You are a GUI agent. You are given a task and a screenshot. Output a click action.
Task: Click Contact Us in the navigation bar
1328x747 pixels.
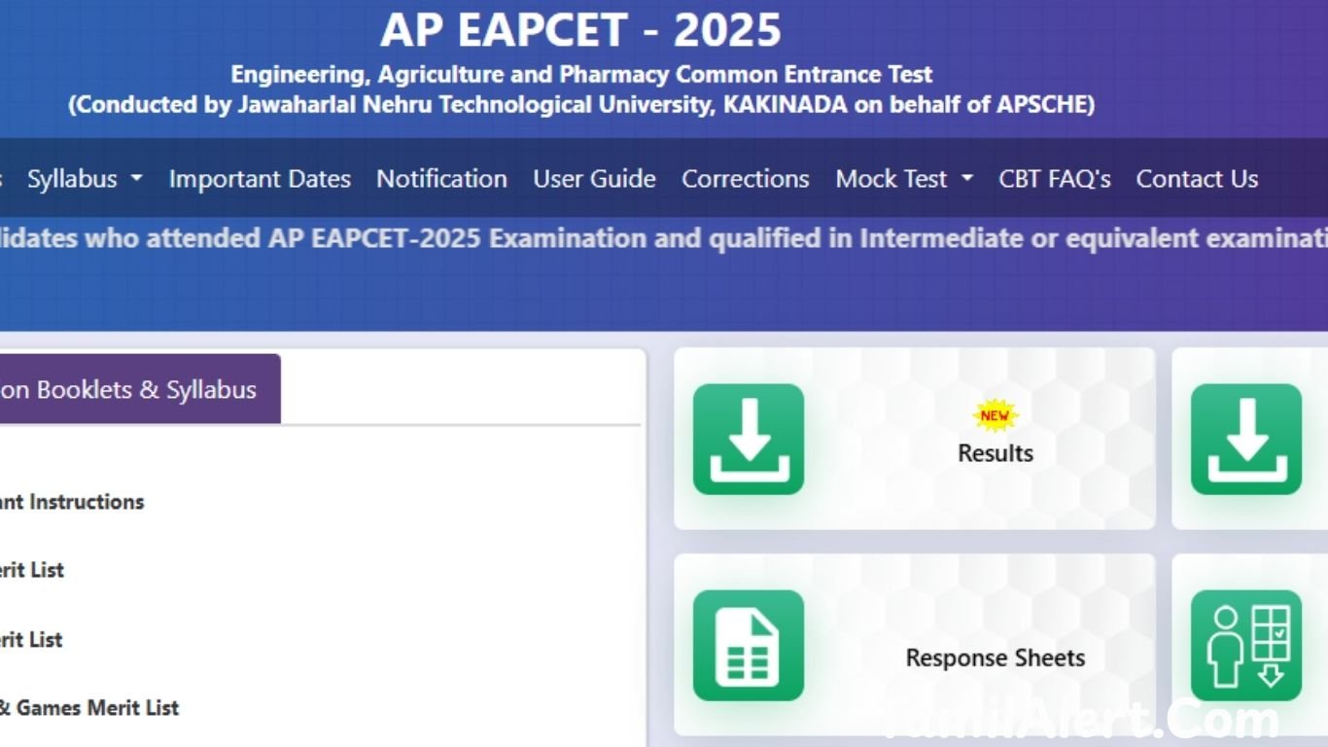pyautogui.click(x=1197, y=178)
